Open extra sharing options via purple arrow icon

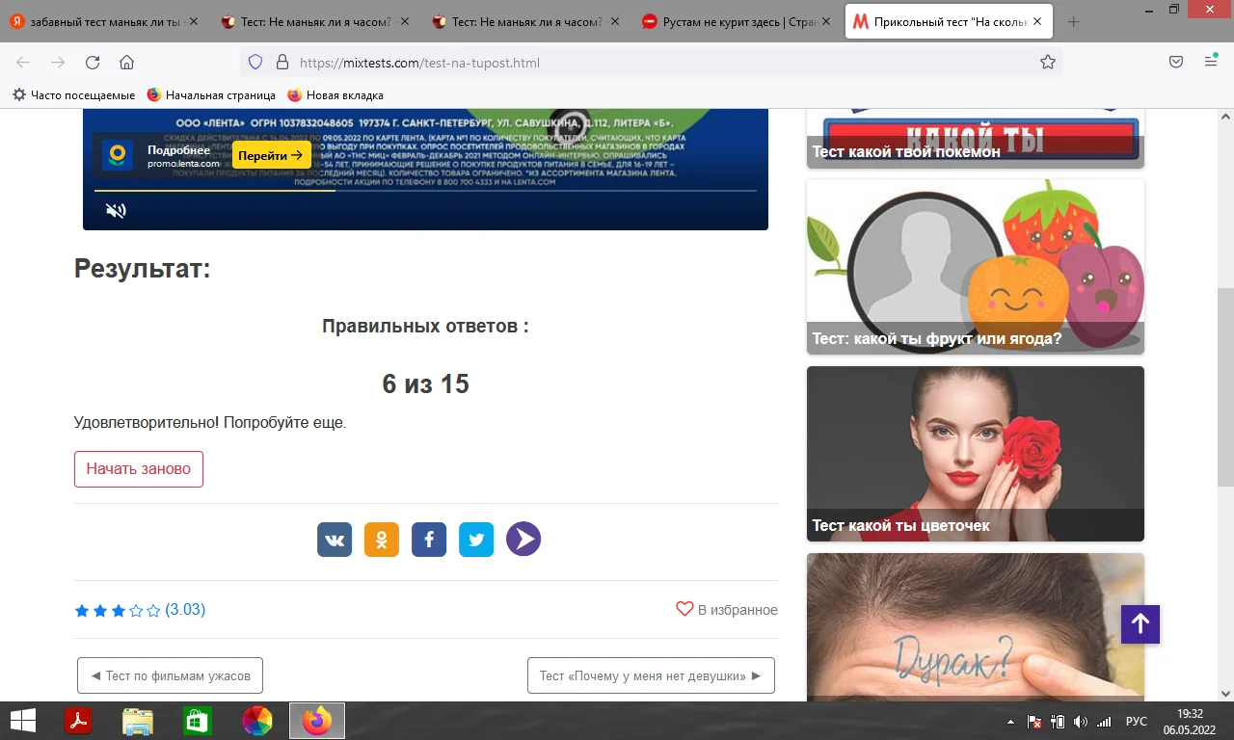point(523,539)
